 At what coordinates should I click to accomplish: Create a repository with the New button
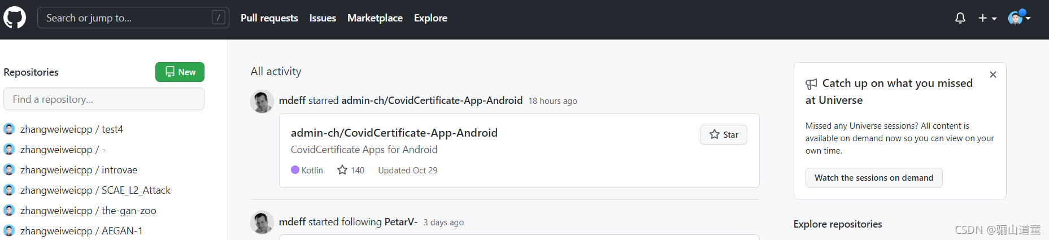(x=180, y=72)
